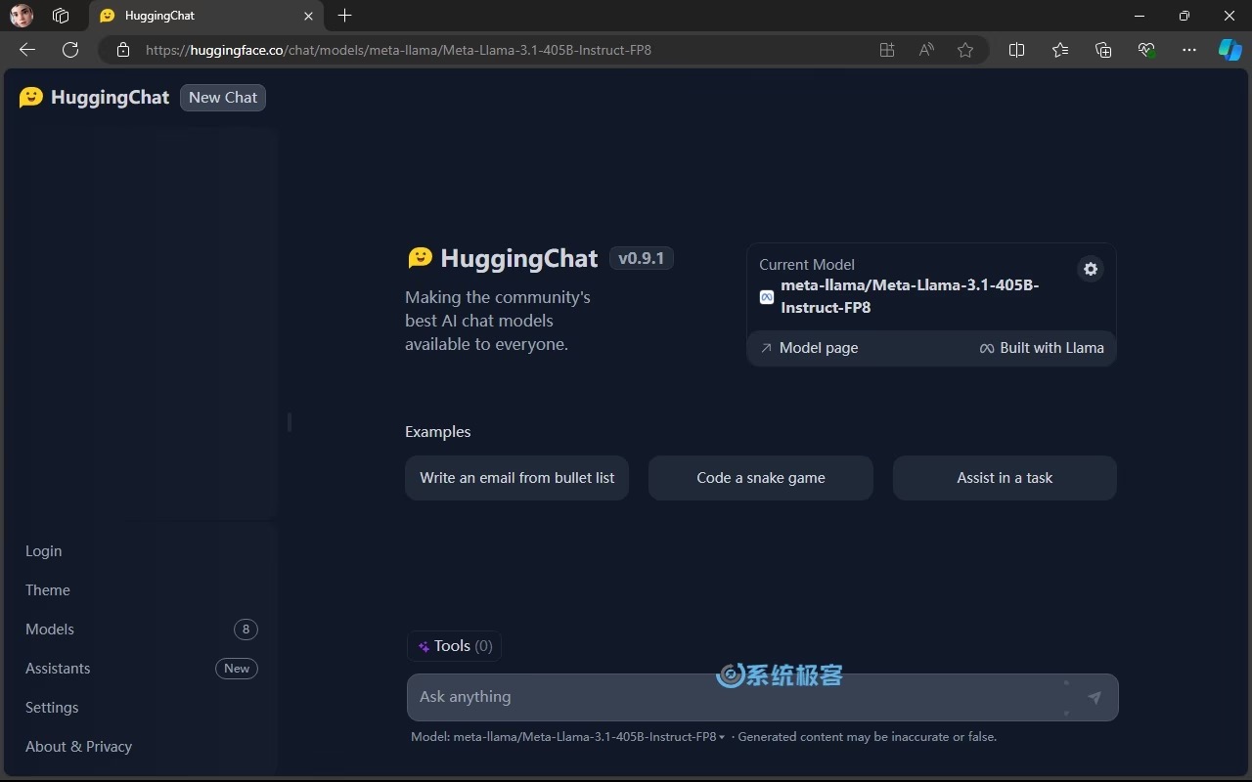1252x782 pixels.
Task: Click the 'Examples' label
Action: (x=438, y=432)
